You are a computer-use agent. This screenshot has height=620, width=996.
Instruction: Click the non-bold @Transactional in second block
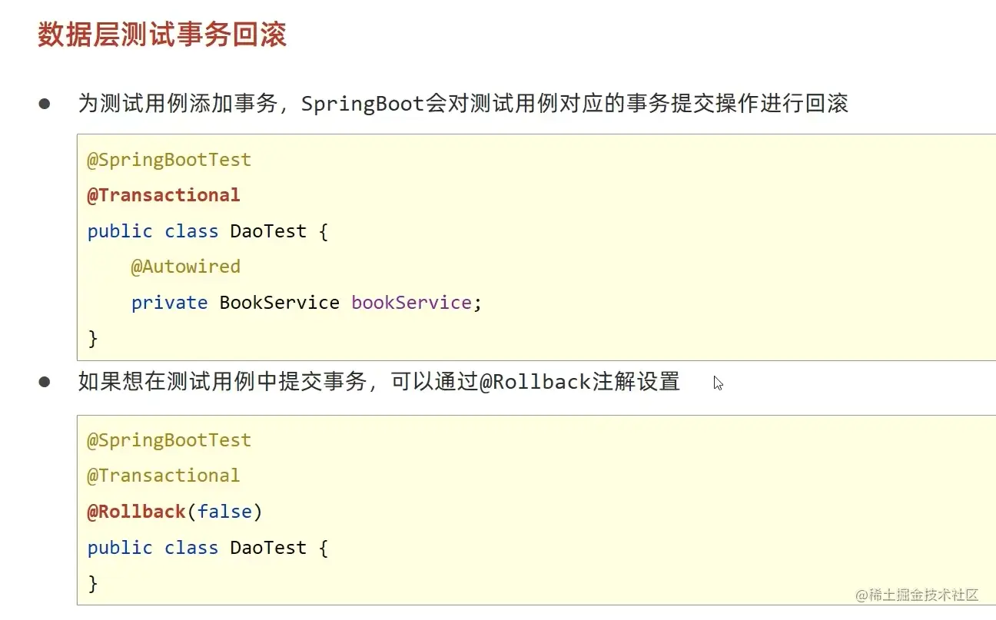pos(164,476)
